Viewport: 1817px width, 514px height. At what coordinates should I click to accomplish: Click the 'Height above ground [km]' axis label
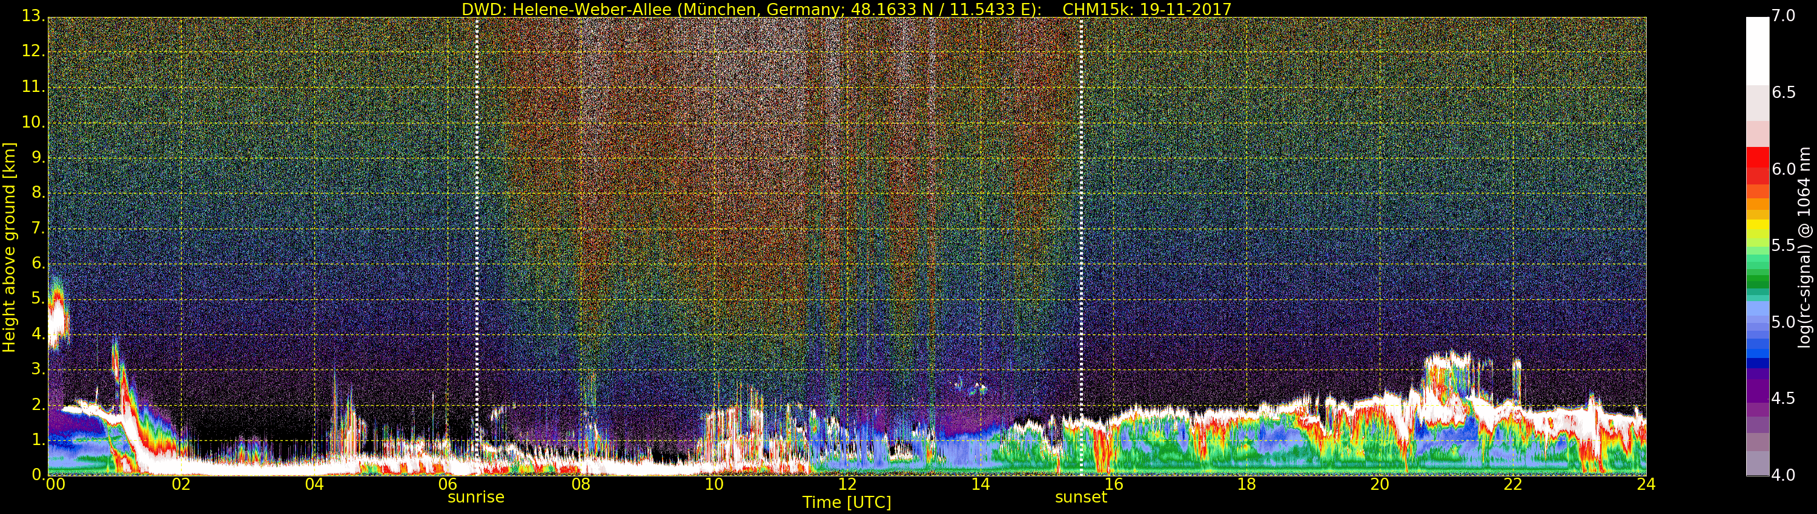9,247
